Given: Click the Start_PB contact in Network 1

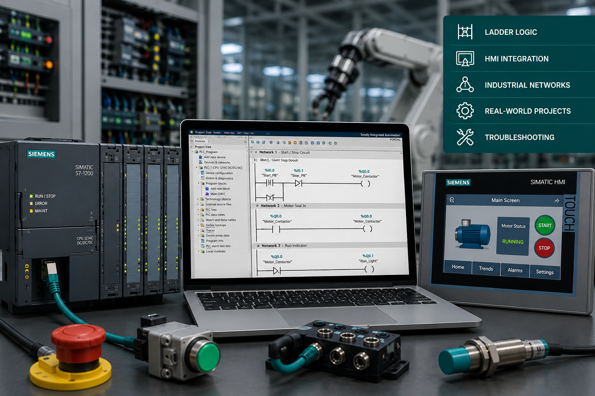Looking at the screenshot, I should coord(270,183).
